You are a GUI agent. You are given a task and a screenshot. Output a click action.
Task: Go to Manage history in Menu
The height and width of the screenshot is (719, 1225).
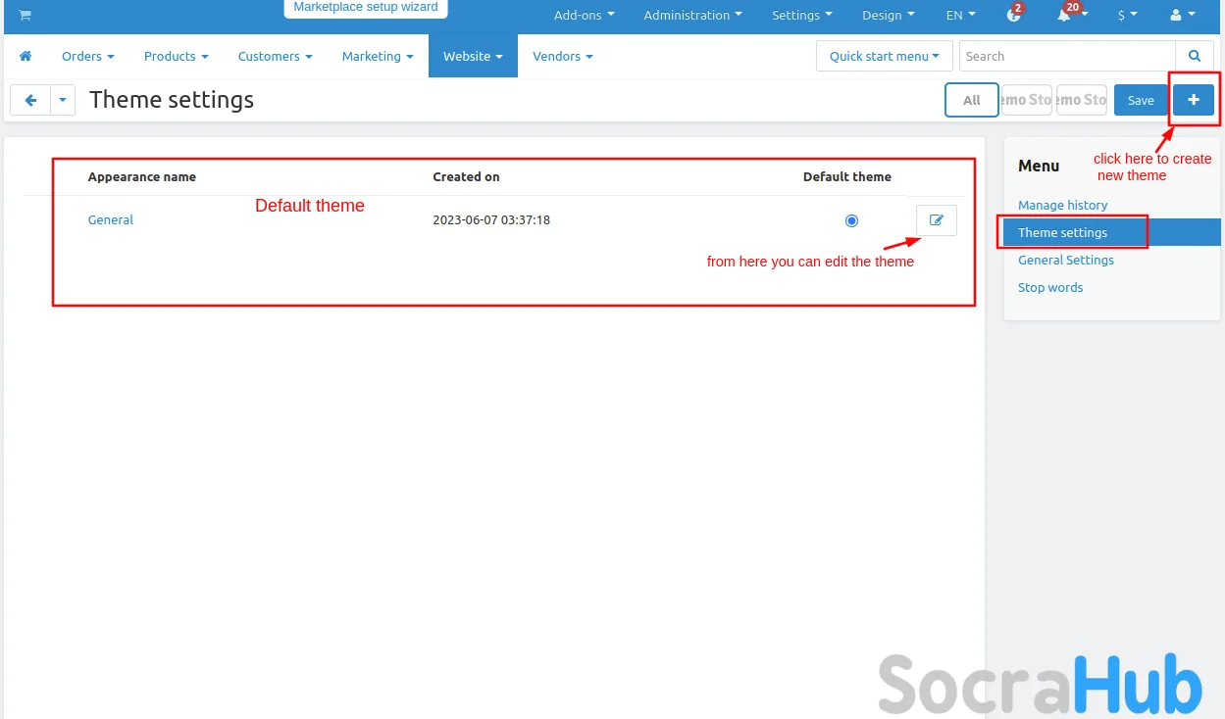[x=1062, y=205]
